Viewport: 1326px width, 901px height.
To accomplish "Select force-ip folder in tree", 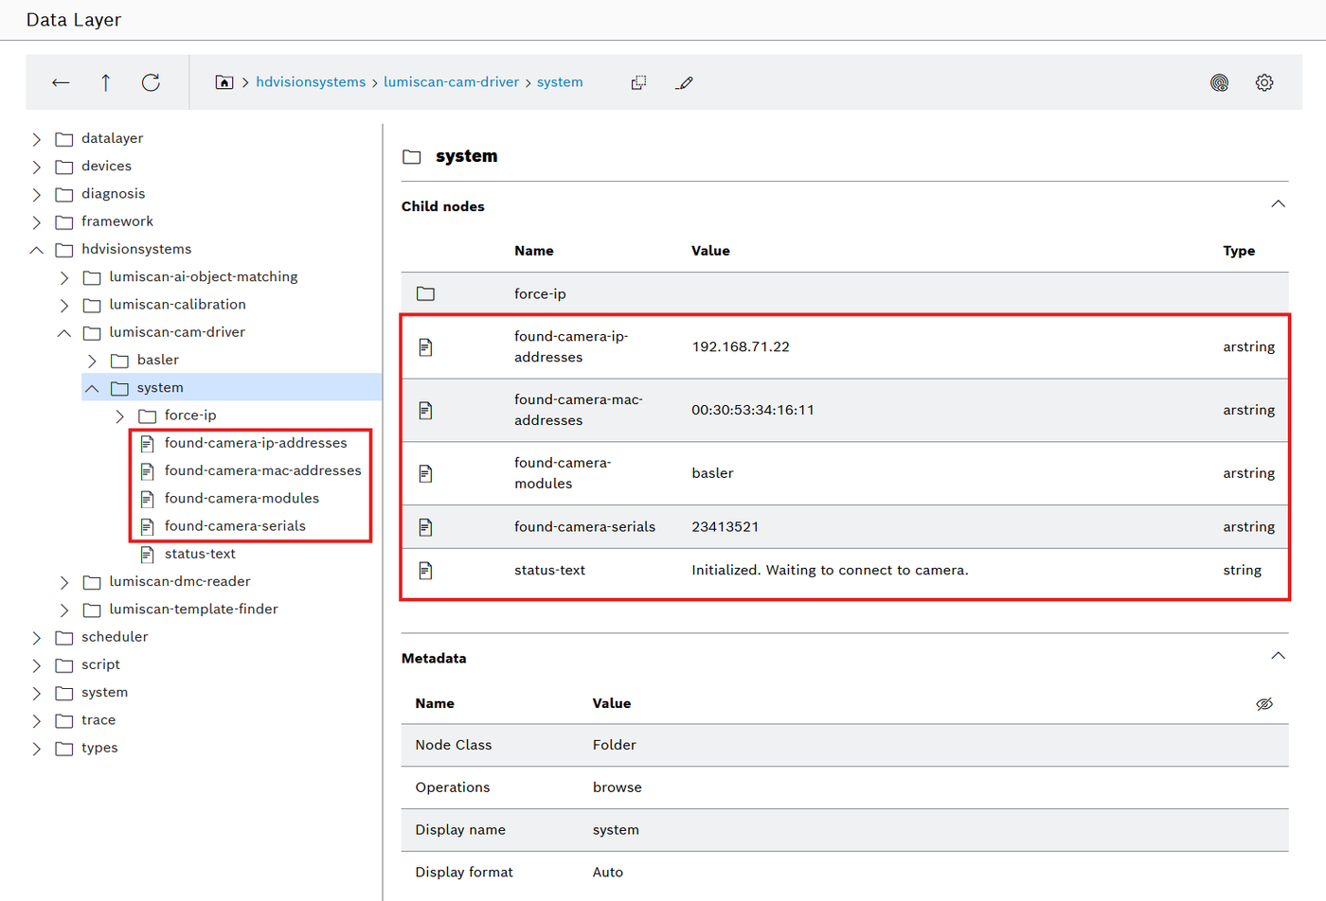I will click(189, 415).
